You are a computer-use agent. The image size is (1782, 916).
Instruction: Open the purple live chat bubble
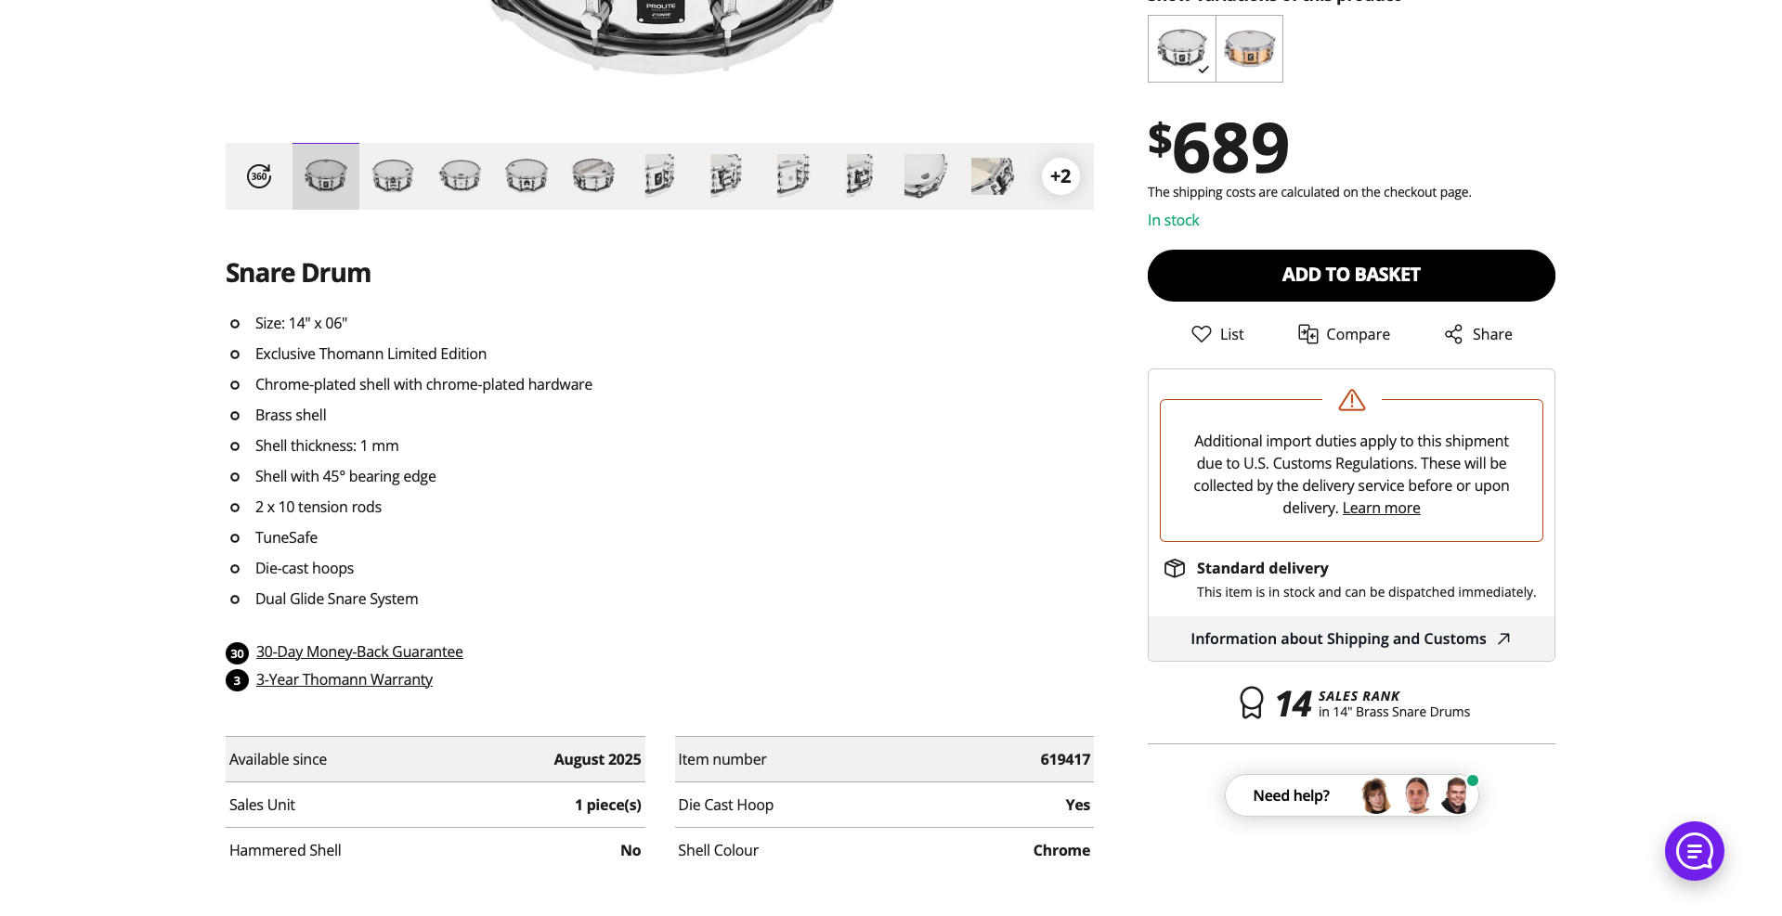(x=1694, y=851)
